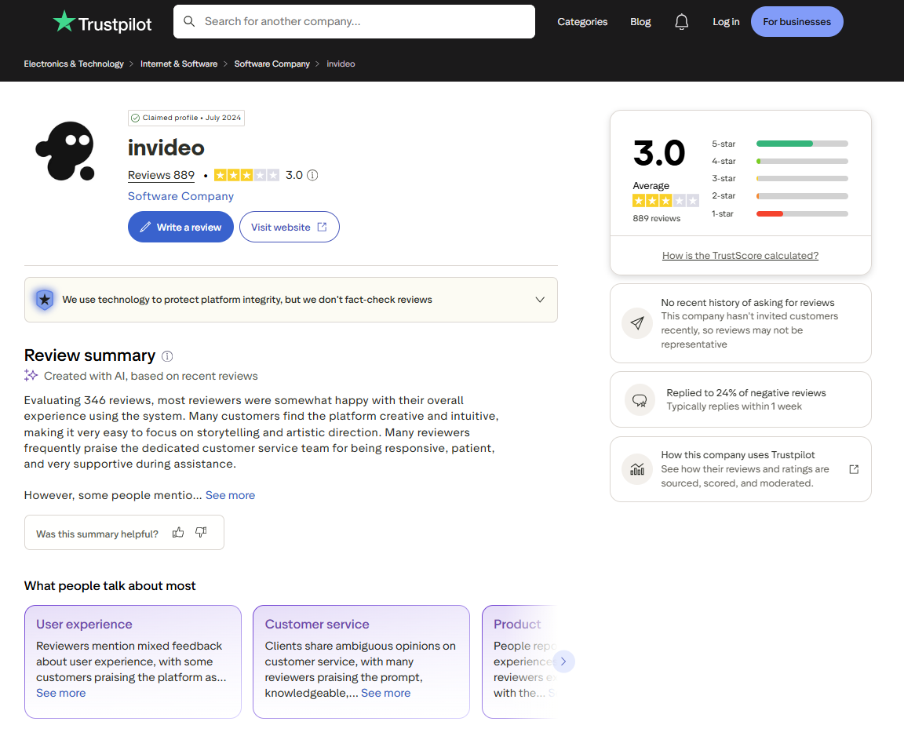904x736 pixels.
Task: Click the Trustpilot star logo
Action: click(64, 21)
